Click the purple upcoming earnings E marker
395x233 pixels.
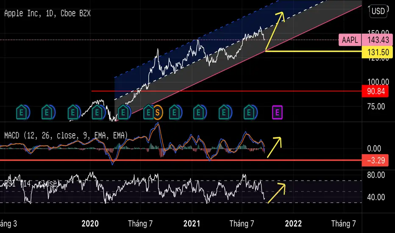tap(277, 112)
